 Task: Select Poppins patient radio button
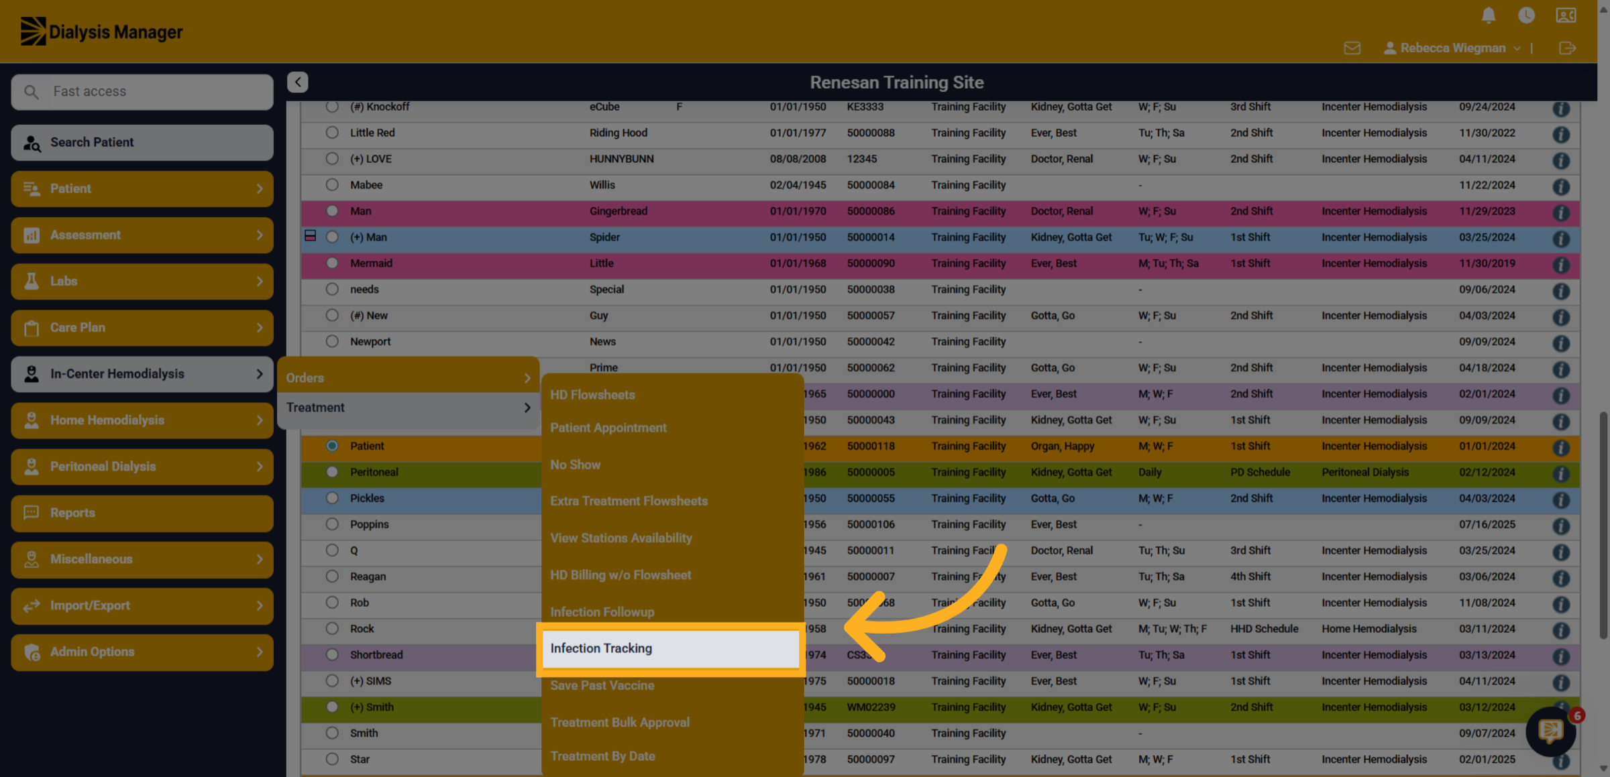[x=332, y=524]
